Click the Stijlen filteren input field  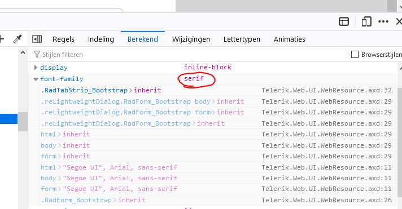click(x=190, y=54)
